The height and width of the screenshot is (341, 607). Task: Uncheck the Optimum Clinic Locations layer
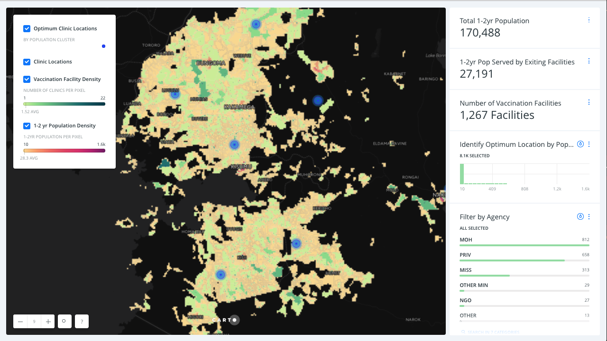(27, 29)
